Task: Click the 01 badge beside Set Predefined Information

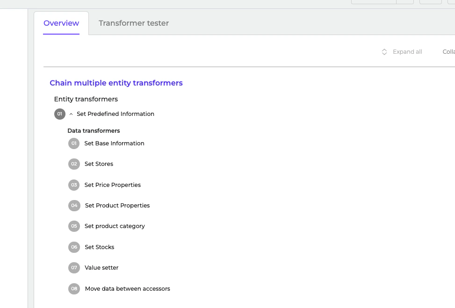Action: pyautogui.click(x=59, y=114)
